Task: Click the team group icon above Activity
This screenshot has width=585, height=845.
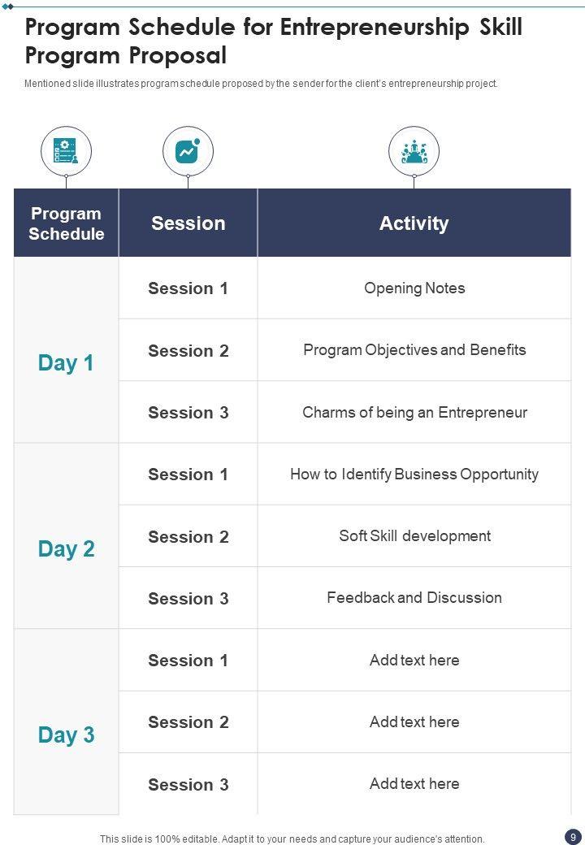Action: [x=414, y=151]
